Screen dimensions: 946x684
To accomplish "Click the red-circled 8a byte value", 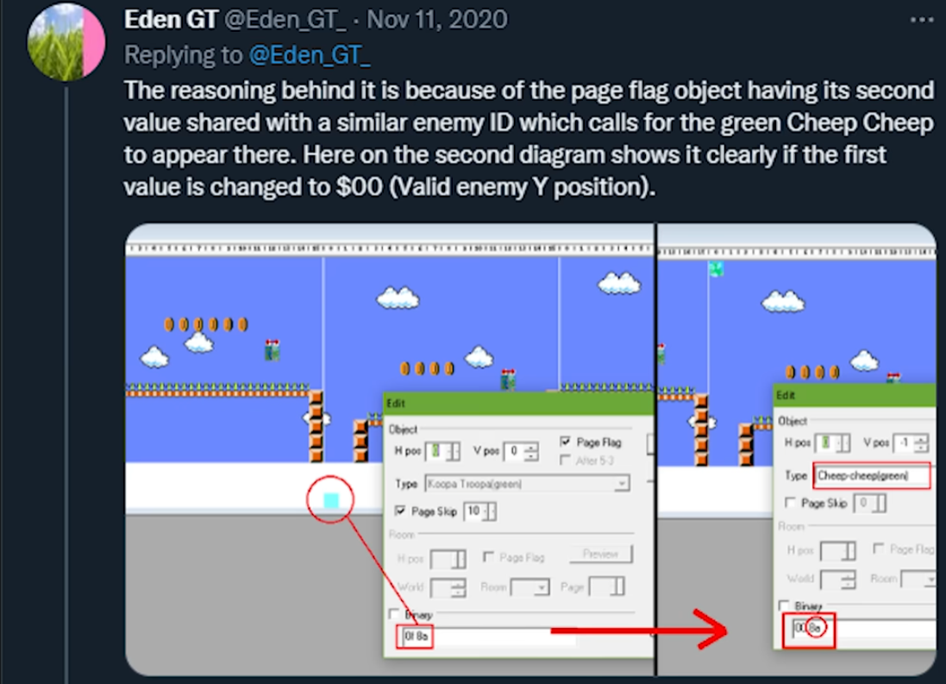I will (816, 628).
